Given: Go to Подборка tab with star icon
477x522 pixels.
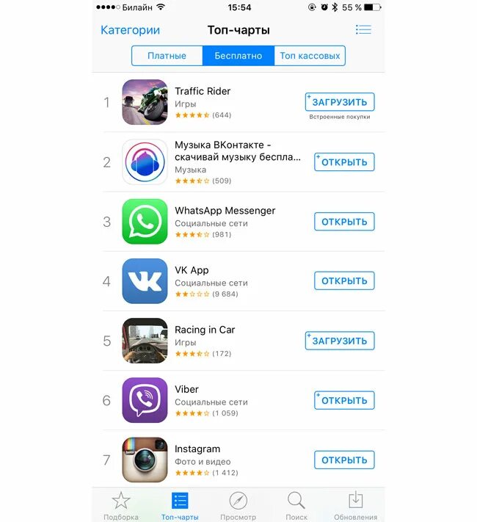Looking at the screenshot, I should [x=121, y=506].
